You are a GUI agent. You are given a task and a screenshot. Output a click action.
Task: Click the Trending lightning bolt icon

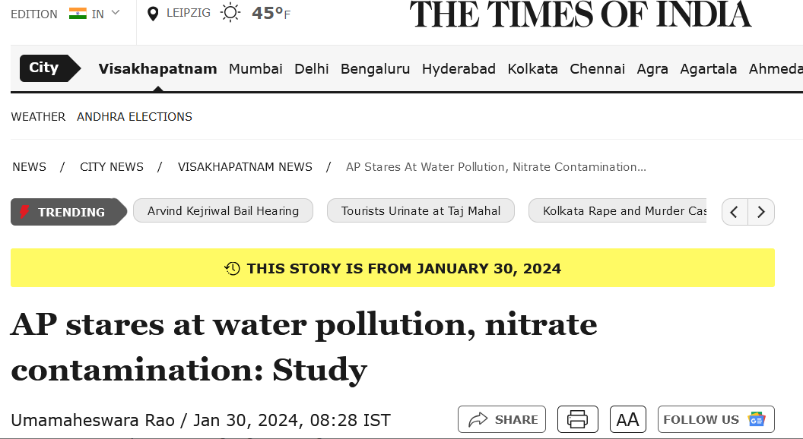click(x=24, y=211)
